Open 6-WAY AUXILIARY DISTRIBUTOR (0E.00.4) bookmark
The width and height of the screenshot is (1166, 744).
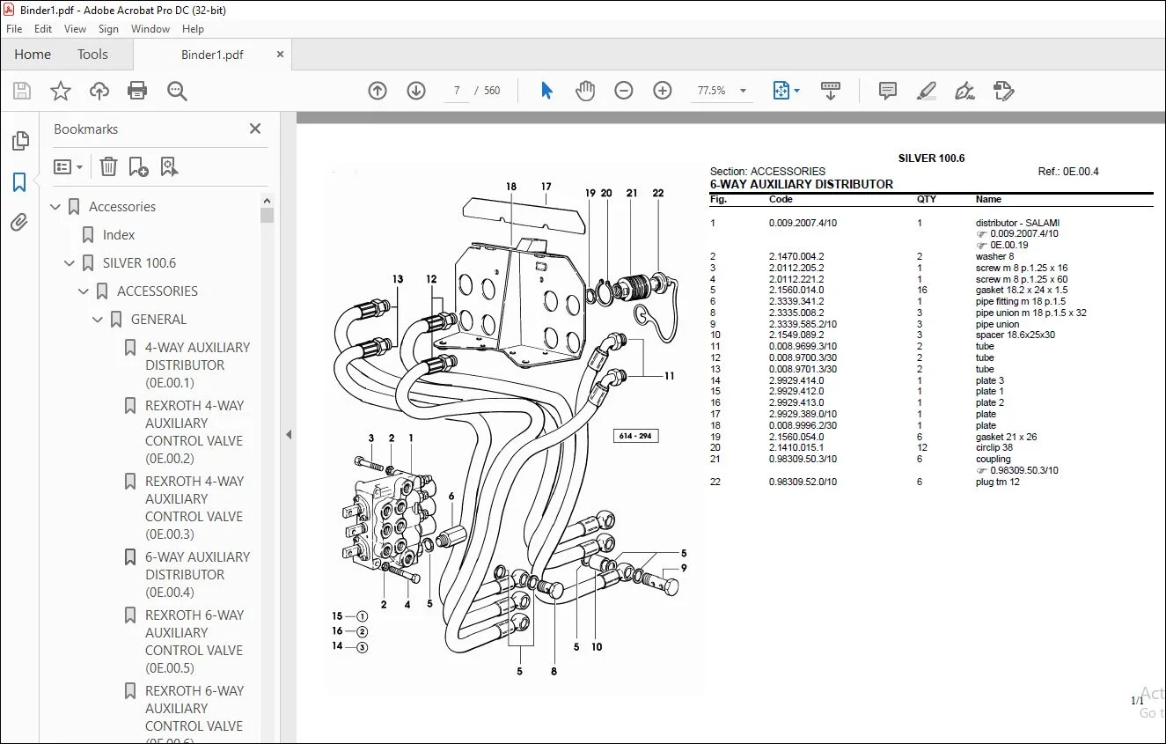pos(197,575)
